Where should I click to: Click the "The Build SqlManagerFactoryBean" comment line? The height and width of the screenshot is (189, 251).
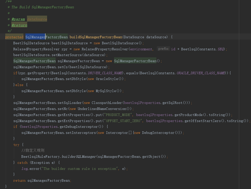pyautogui.click(x=43, y=7)
